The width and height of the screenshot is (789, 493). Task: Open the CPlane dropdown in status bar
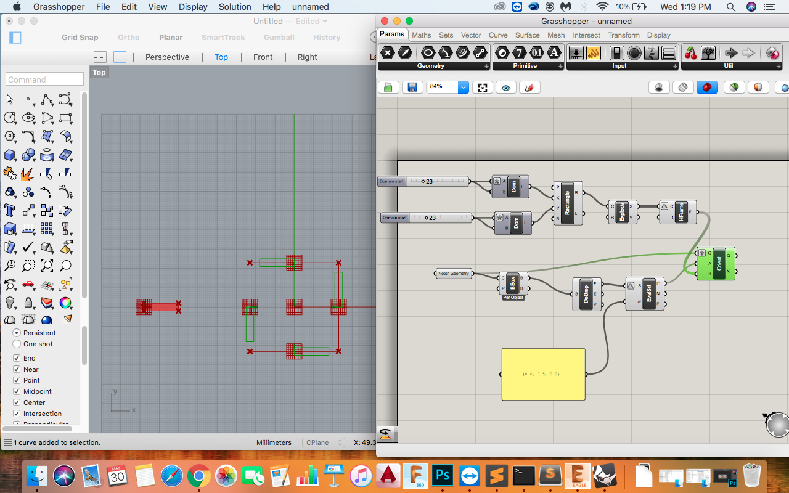(x=324, y=442)
